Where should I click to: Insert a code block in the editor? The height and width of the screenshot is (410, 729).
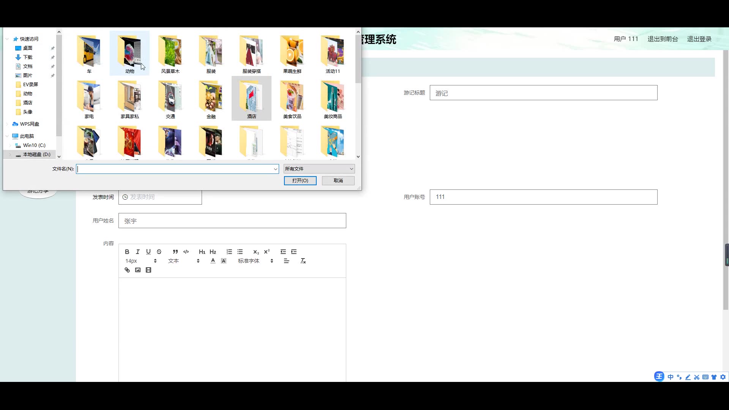coord(186,252)
